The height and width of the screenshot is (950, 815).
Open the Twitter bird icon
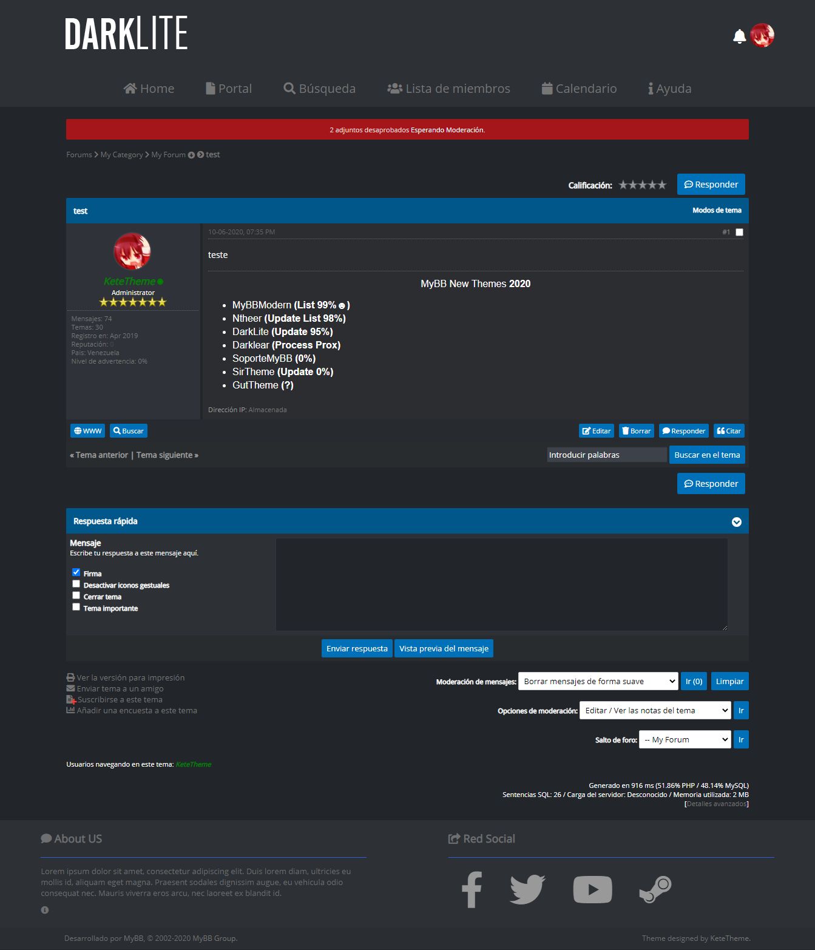point(527,889)
